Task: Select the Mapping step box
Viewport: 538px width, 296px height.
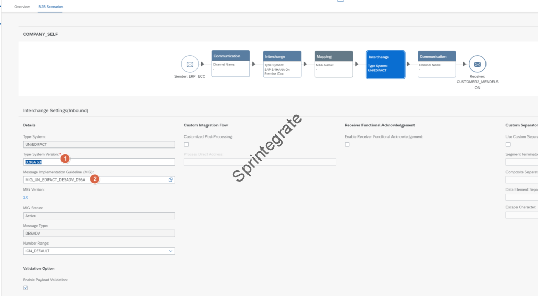Action: click(x=334, y=64)
